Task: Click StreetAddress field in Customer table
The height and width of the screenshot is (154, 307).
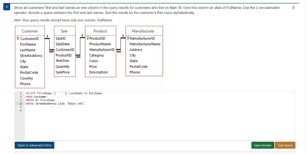Action: pyautogui.click(x=31, y=55)
